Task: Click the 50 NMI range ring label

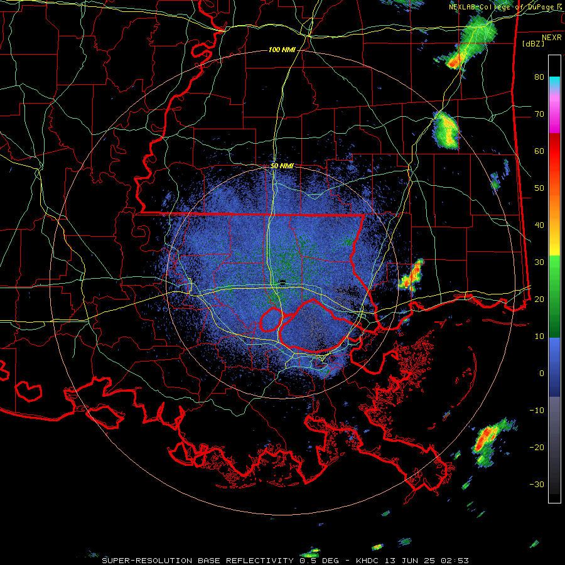Action: click(x=282, y=166)
